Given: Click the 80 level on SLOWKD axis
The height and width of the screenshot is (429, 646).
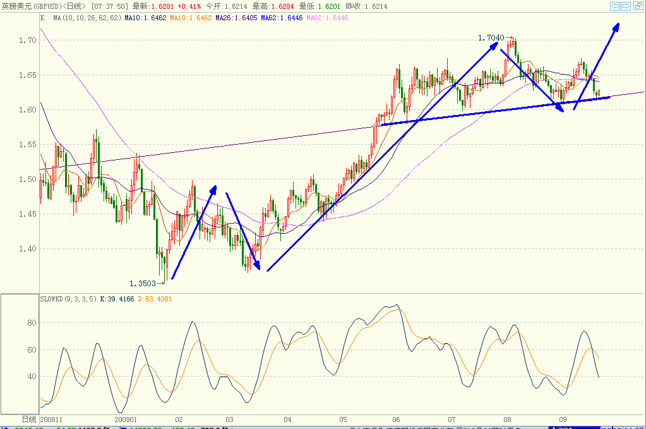Looking at the screenshot, I should [x=32, y=323].
